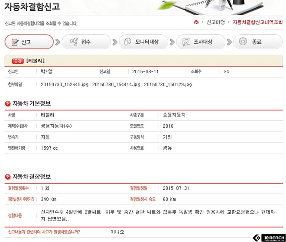This screenshot has width=286, height=242.
Task: Select the 종료 step tab
Action: [258, 42]
